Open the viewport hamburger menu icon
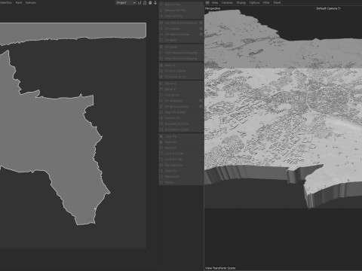Image resolution: width=362 pixels, height=271 pixels. click(207, 3)
